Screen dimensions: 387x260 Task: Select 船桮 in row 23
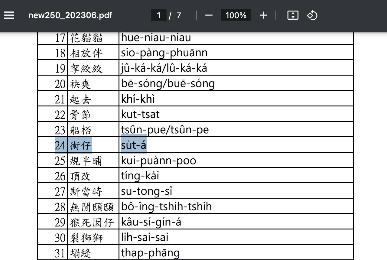[80, 130]
